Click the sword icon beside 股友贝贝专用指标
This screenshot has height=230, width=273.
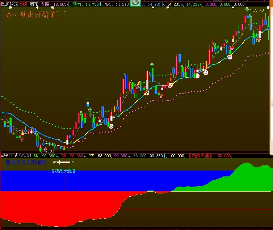pyautogui.click(x=64, y=162)
